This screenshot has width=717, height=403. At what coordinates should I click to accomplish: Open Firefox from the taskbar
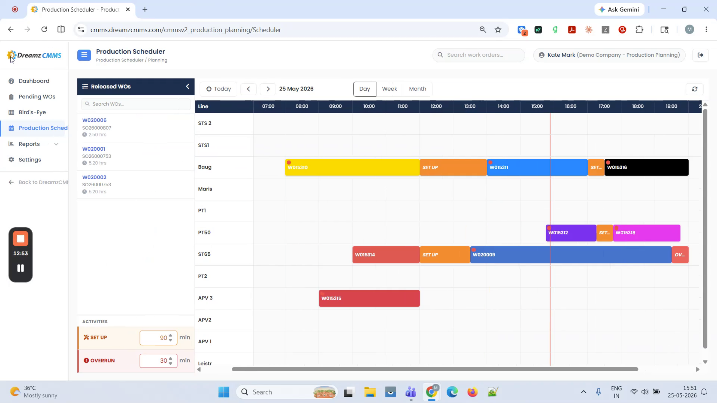click(x=473, y=392)
